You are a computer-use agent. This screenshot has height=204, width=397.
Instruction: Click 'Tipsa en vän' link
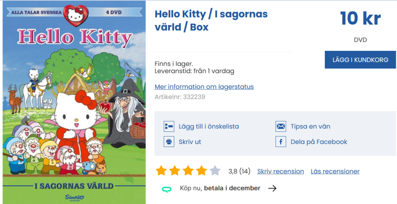point(310,126)
